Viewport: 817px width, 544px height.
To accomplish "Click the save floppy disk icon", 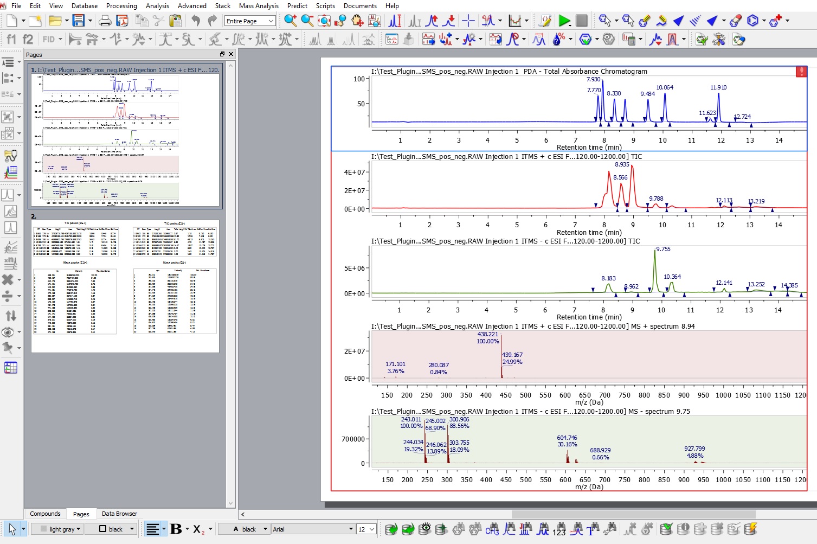I will [79, 21].
